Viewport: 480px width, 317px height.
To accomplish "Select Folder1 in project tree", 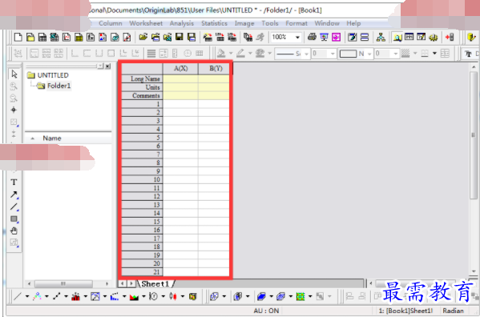I will pos(58,86).
